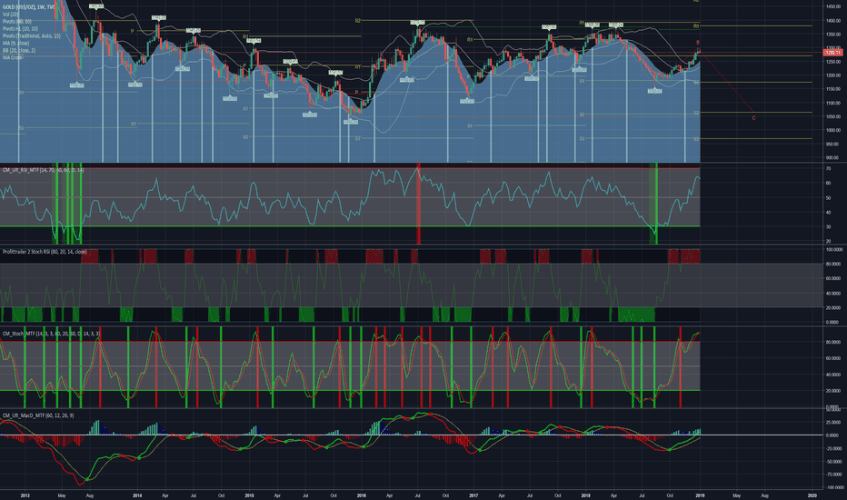Screen dimensions: 847x500
Task: Click the CM_Ult_MacD_MTF pane title
Action: (38, 415)
